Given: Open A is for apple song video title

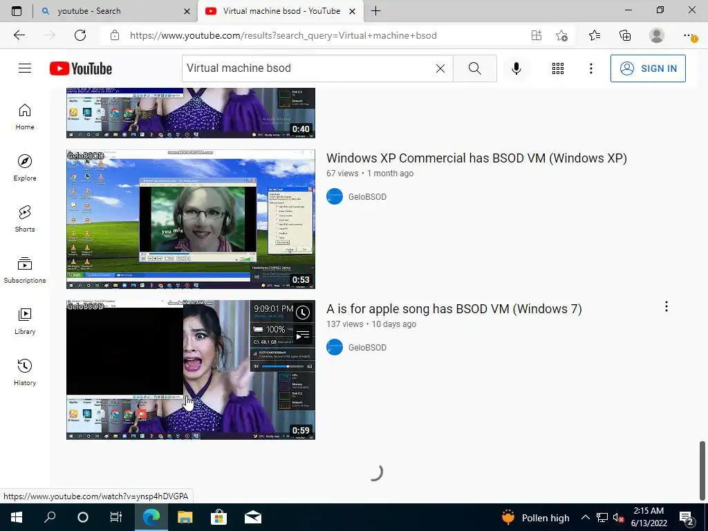Looking at the screenshot, I should point(454,309).
